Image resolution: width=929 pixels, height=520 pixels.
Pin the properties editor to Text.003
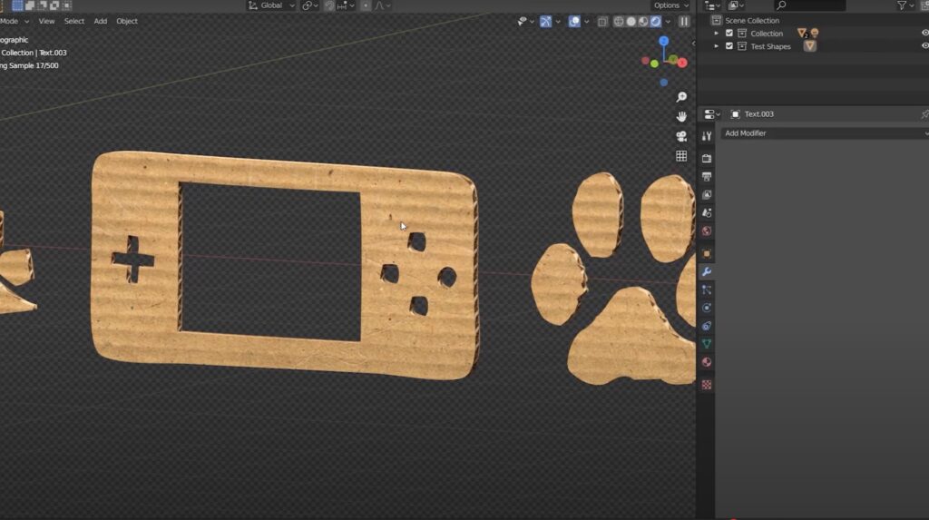tap(924, 113)
